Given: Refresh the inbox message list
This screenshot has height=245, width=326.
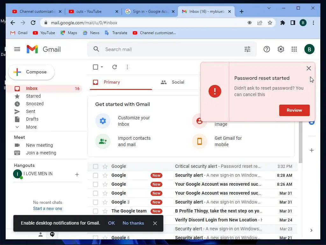Looking at the screenshot, I should click(x=115, y=67).
